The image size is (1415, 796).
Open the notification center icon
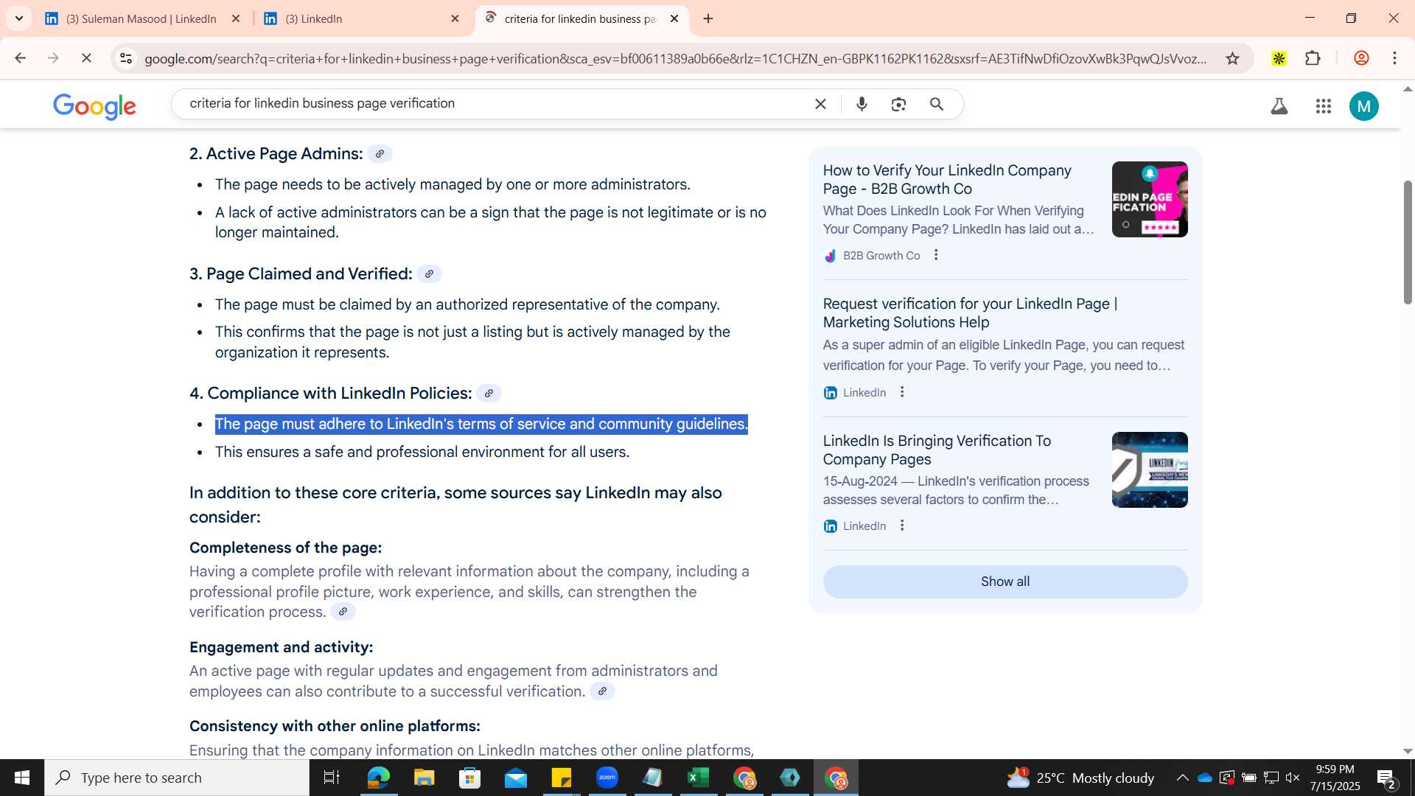coord(1386,778)
